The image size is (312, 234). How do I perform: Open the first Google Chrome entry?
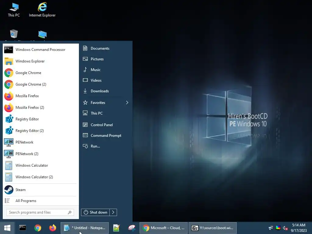click(41, 73)
